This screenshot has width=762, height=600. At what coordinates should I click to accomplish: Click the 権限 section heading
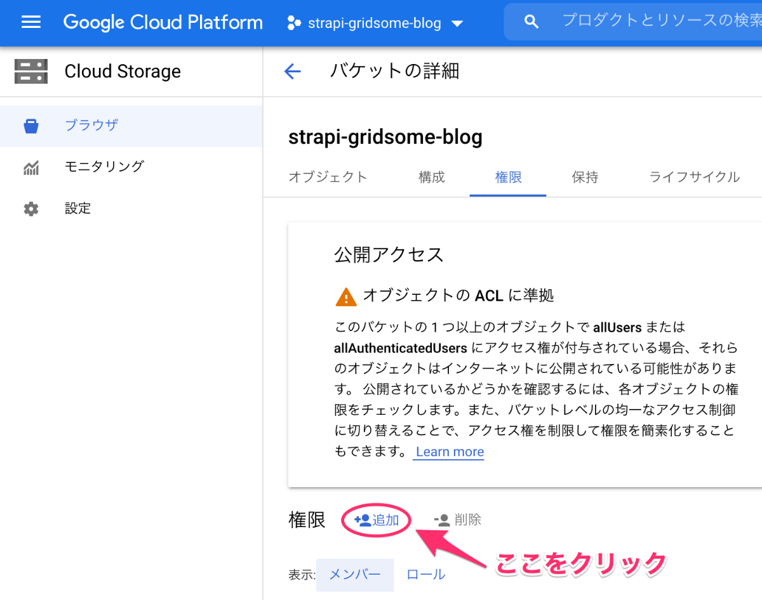[x=307, y=520]
